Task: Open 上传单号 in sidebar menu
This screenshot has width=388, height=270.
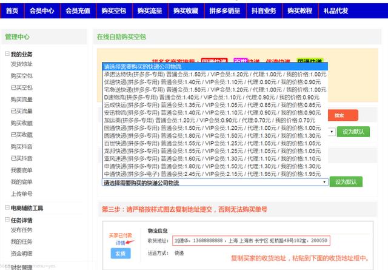Action: pyautogui.click(x=22, y=194)
